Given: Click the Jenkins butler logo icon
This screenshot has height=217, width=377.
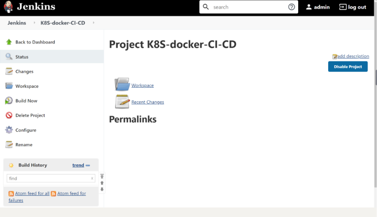Looking at the screenshot, I should click(8, 7).
